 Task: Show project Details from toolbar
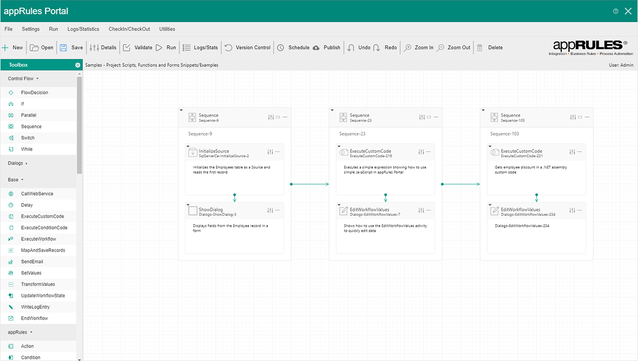pyautogui.click(x=103, y=47)
